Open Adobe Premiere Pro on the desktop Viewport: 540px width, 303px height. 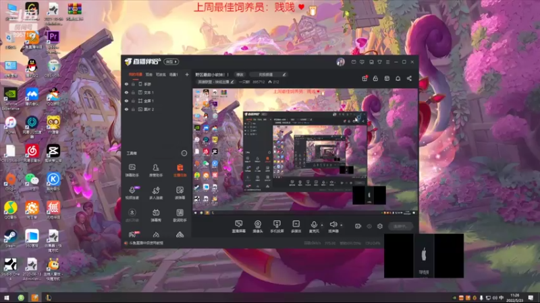tap(53, 41)
